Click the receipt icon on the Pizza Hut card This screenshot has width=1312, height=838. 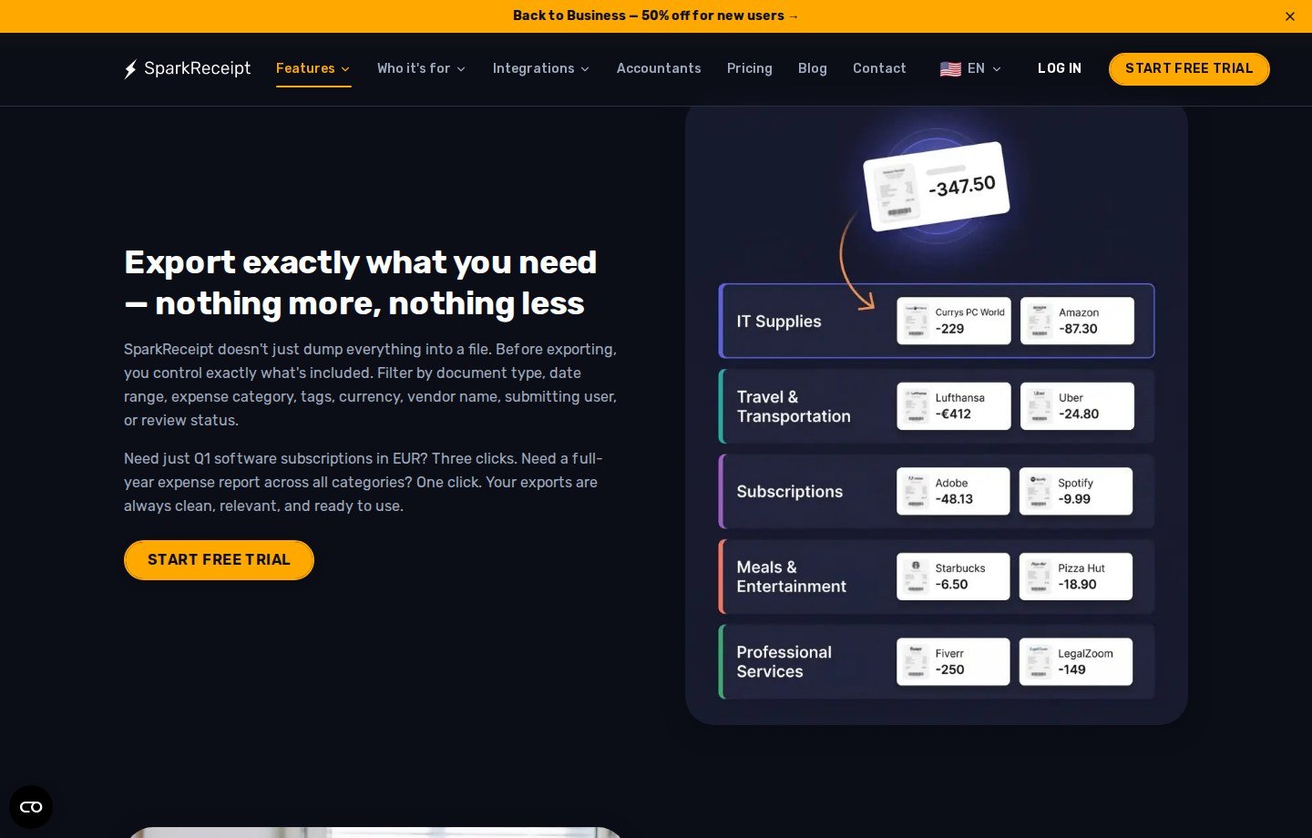1039,577
